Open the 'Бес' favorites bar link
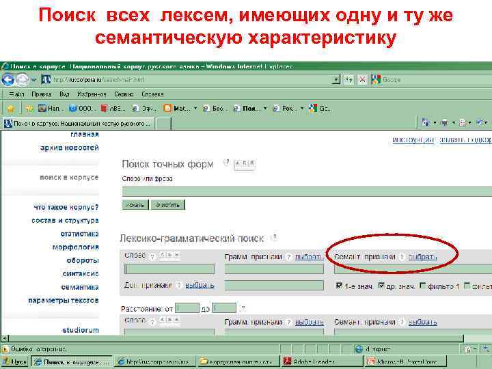The height and width of the screenshot is (369, 492). pos(214,109)
